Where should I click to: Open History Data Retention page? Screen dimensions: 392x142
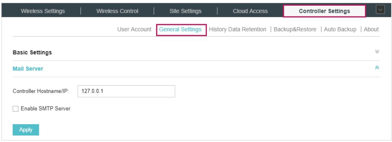coord(237,29)
